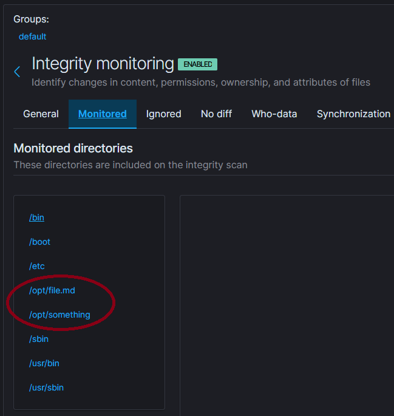Select the /opt/something directory
Screen dimensions: 394x416
click(x=59, y=315)
